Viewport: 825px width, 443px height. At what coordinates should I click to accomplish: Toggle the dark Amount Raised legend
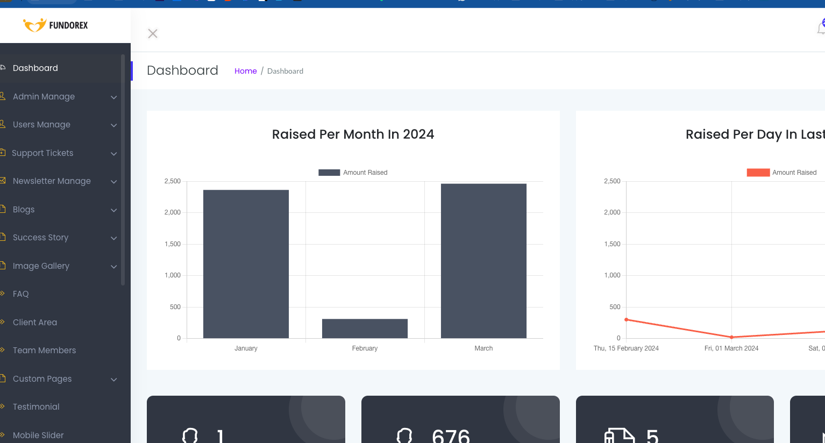tap(353, 173)
